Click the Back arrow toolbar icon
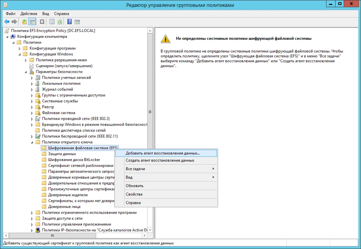The height and width of the screenshot is (249, 361). (7, 22)
